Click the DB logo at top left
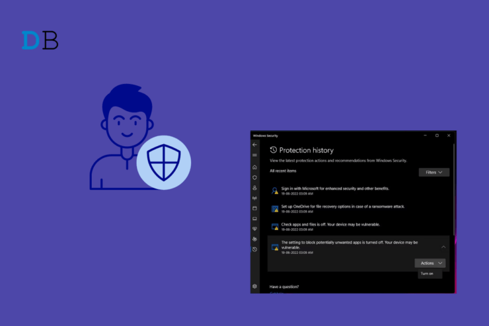Image resolution: width=489 pixels, height=326 pixels. (x=40, y=41)
